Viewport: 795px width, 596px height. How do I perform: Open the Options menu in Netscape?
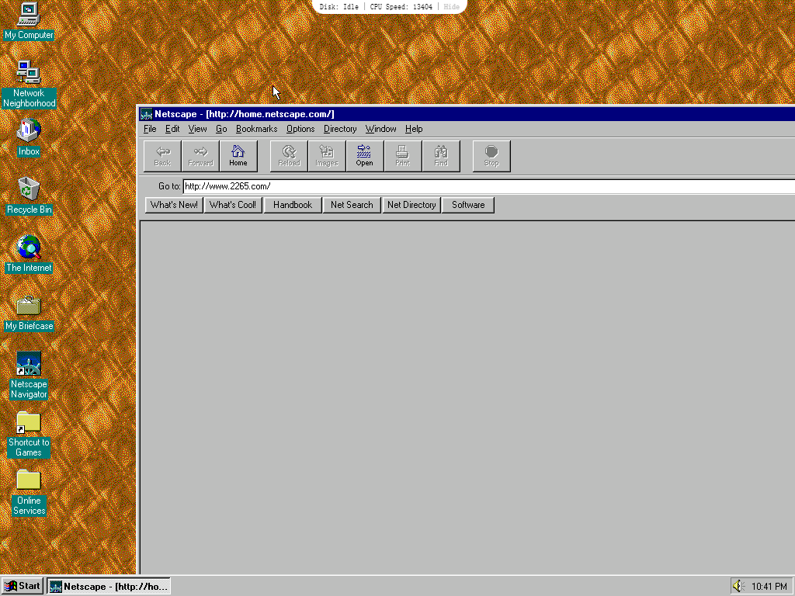click(300, 129)
